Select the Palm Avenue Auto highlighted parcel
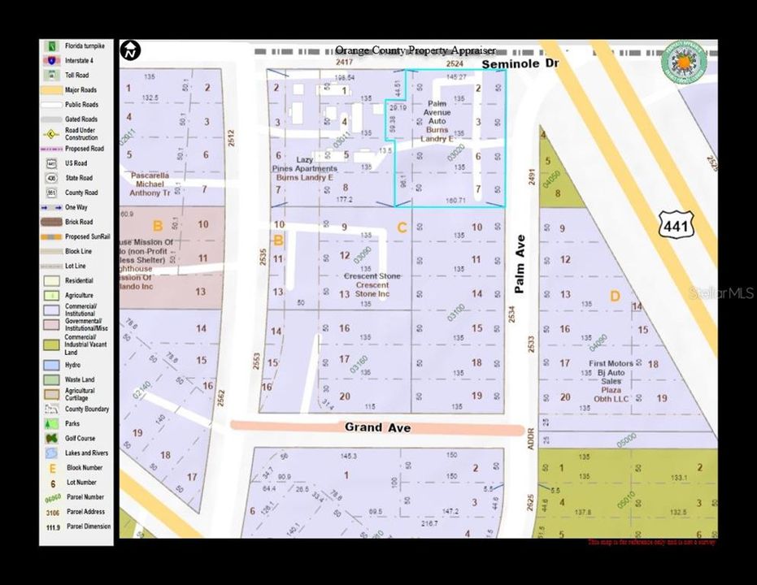 (449, 140)
